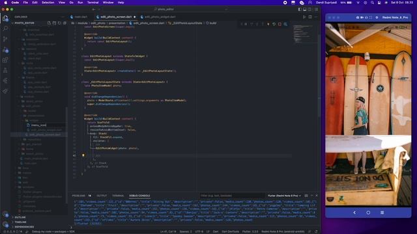Split the editor to the right
417x234 pixels.
(x=310, y=17)
